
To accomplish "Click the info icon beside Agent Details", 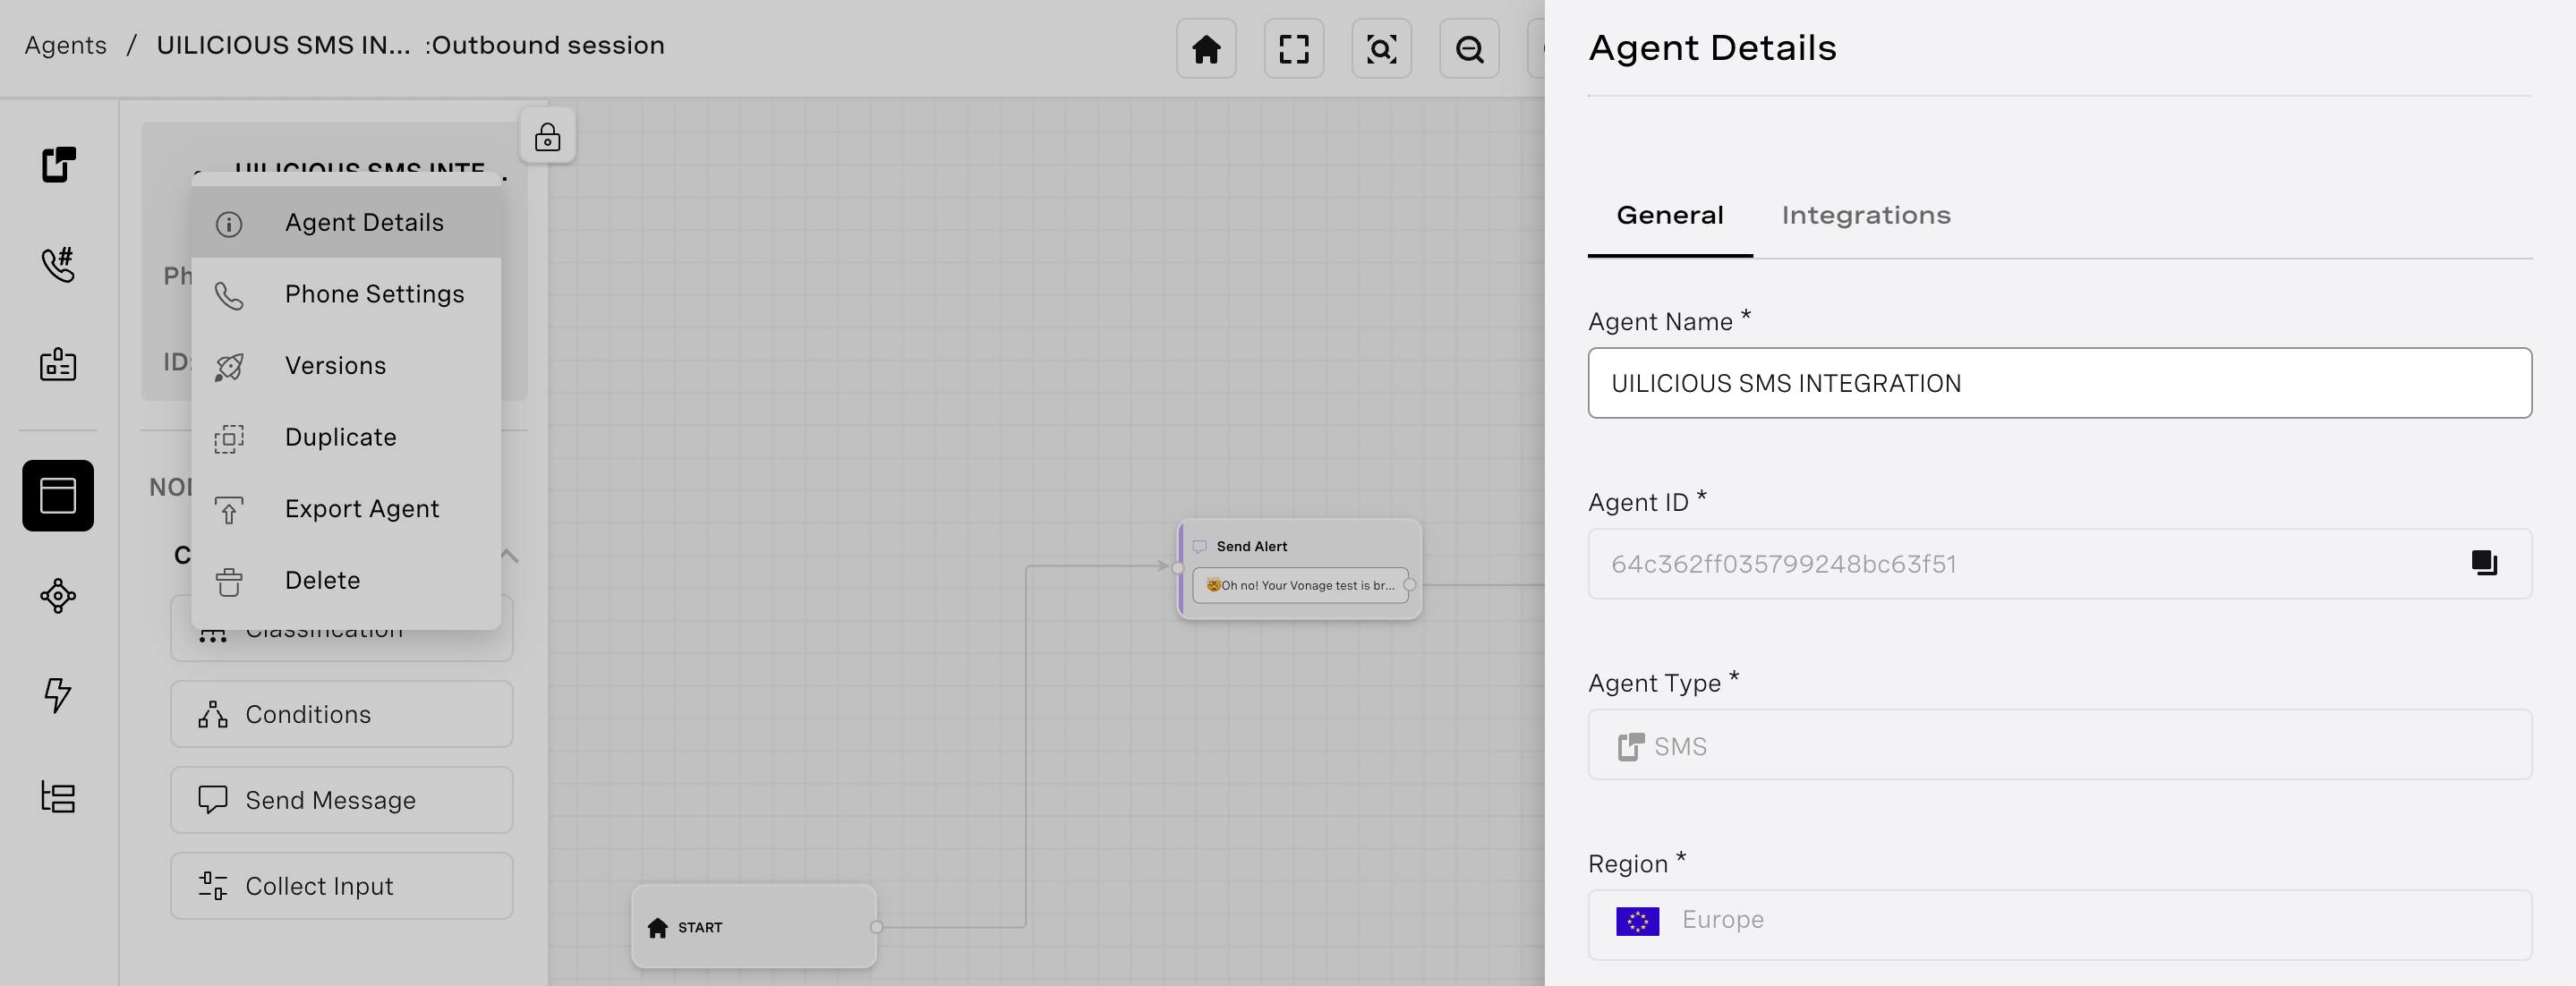I will pyautogui.click(x=229, y=224).
